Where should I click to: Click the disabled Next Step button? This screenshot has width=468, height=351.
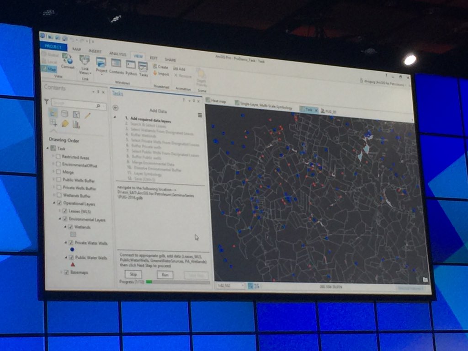point(196,276)
